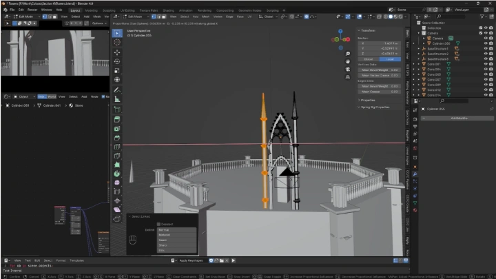
Task: Select the Measure tool
Action: (x=117, y=99)
